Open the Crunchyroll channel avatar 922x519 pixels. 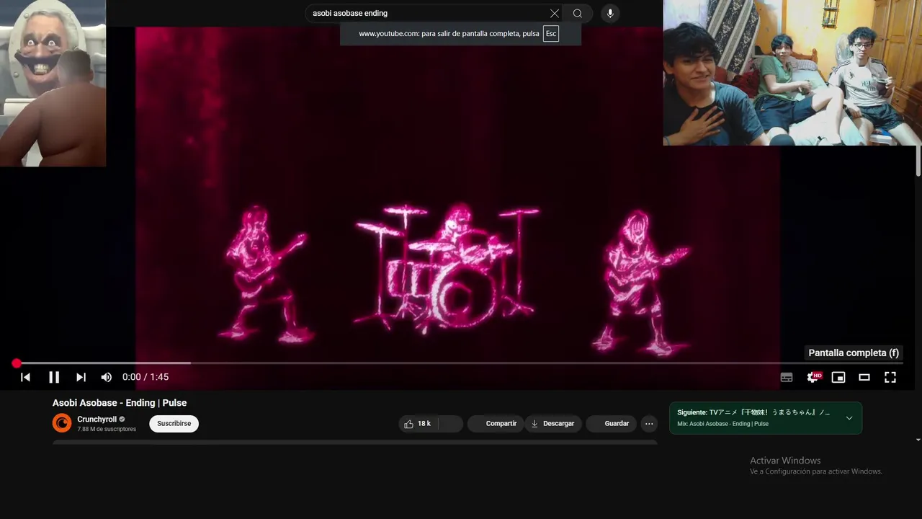pos(62,423)
